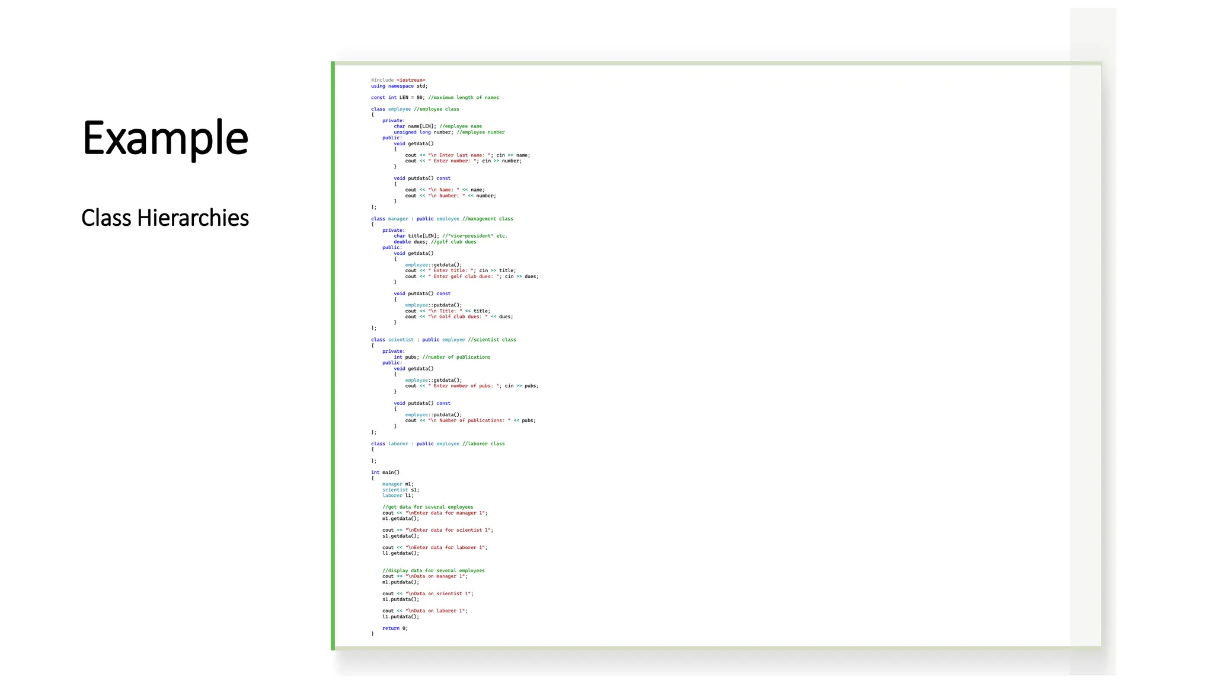Viewport: 1214px width, 683px height.
Task: Select the "\n Number of publications: " line
Action: click(x=470, y=420)
